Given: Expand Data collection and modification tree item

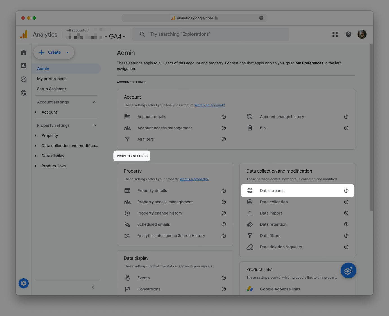Looking at the screenshot, I should 36,146.
